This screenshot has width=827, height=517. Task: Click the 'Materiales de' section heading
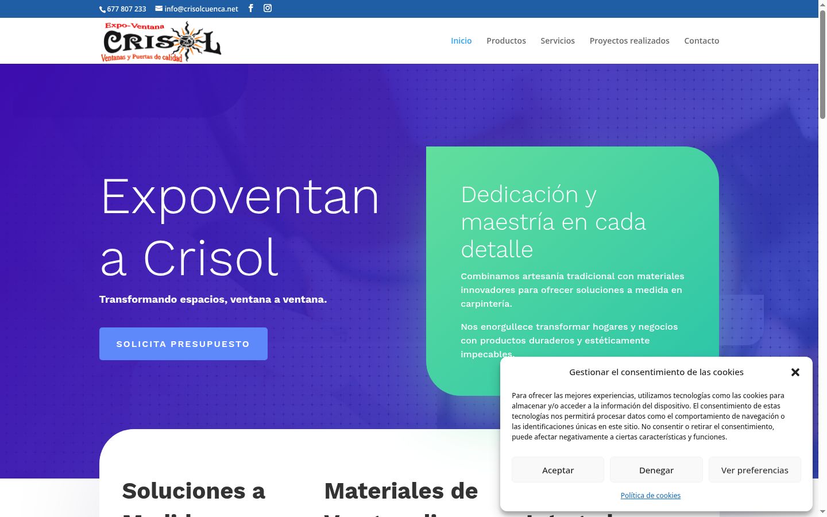[x=401, y=491]
